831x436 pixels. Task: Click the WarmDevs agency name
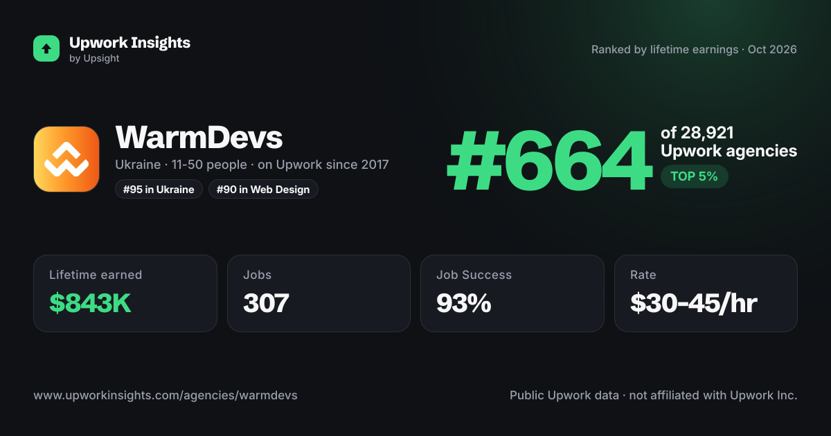click(199, 137)
